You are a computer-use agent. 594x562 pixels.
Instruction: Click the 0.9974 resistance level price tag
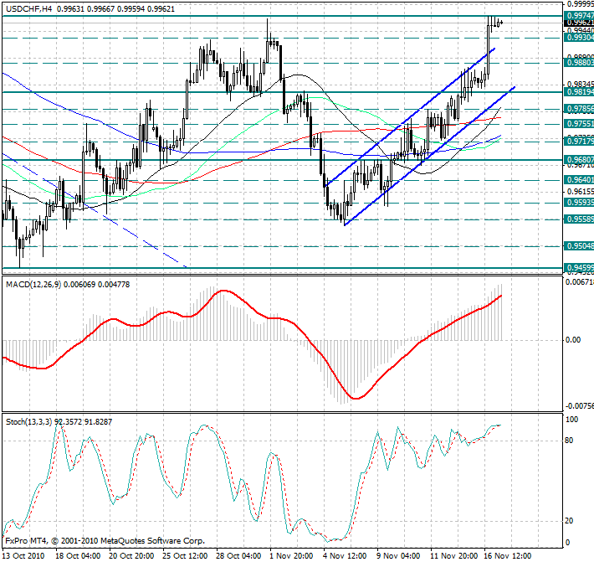[x=579, y=15]
